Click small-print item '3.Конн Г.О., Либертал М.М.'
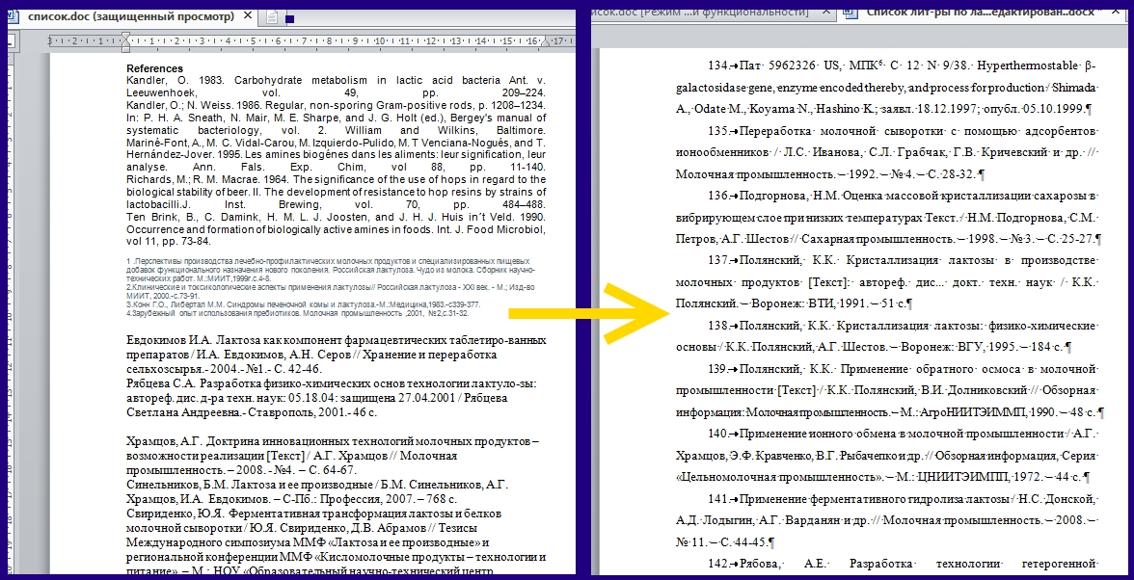Image resolution: width=1134 pixels, height=580 pixels. (x=303, y=304)
